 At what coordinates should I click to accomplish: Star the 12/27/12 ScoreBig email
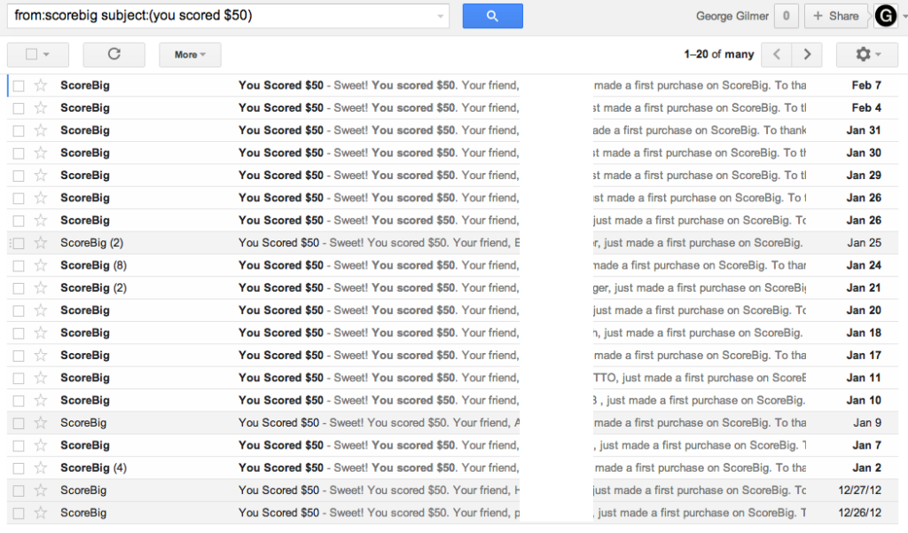point(41,490)
